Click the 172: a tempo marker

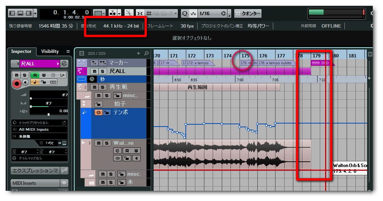pos(198,63)
